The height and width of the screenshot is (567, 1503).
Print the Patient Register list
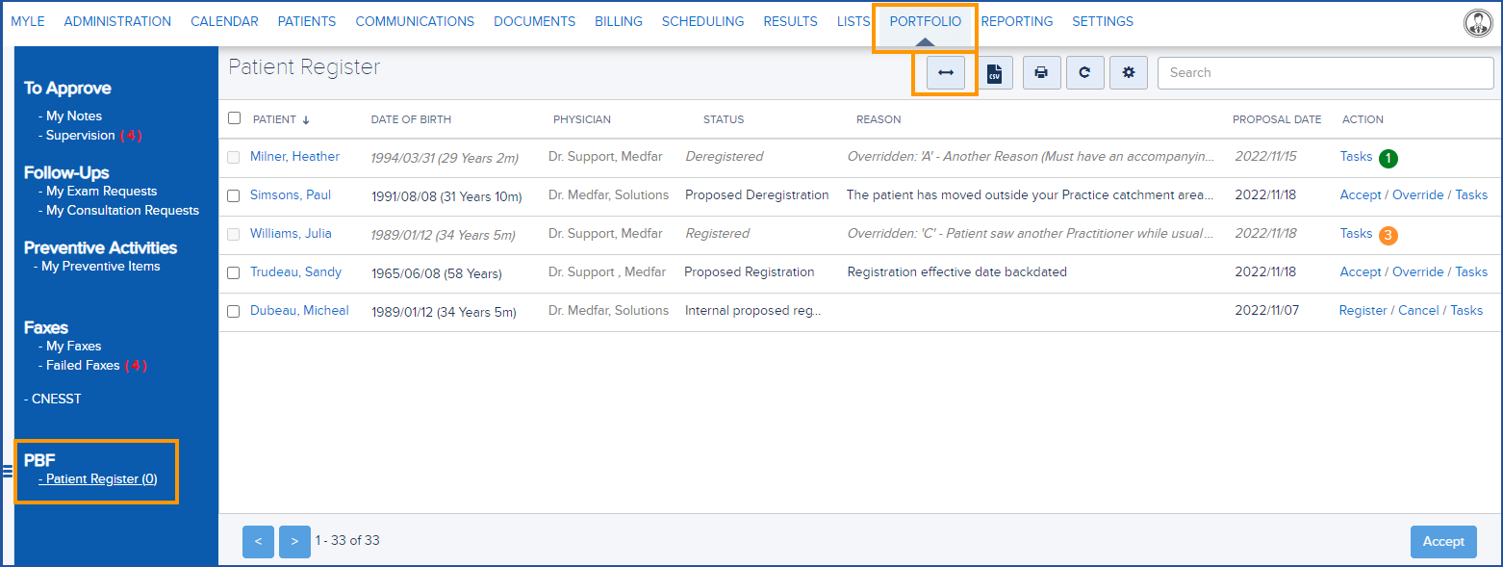pos(1041,73)
